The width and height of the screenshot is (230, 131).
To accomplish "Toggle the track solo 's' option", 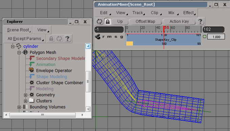I will coord(116,37).
